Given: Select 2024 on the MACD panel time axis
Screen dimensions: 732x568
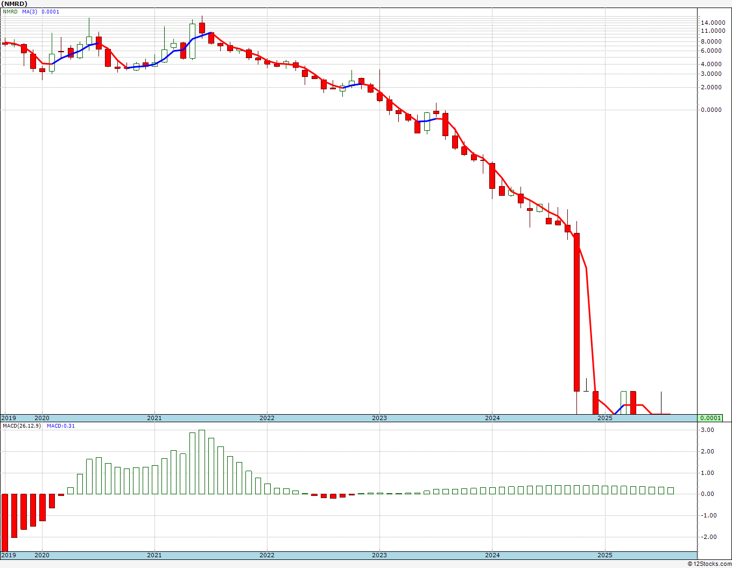Looking at the screenshot, I should (492, 555).
